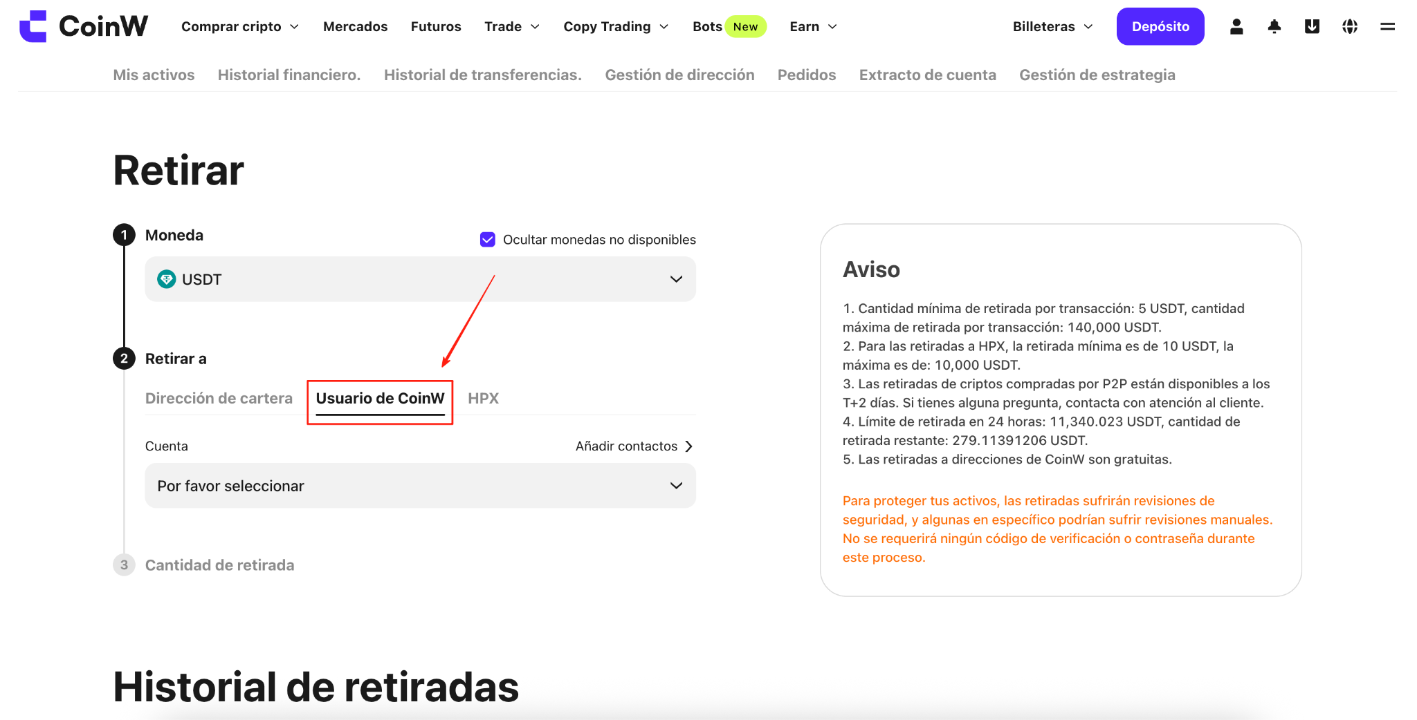Open the Pedidos tab

[x=807, y=75]
